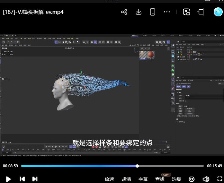224x183 pixels.
Task: Open the three-dots more options menu
Action: click(167, 12)
